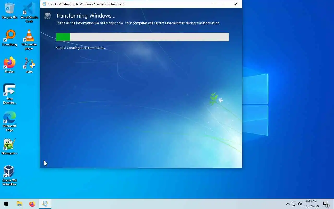Viewport: 334px width, 209px height.
Task: Click the round back arrow in the installer
Action: 47,16
